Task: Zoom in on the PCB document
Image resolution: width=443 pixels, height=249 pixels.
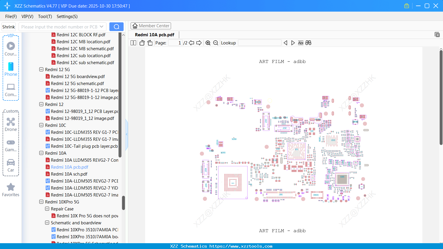Action: (x=208, y=43)
